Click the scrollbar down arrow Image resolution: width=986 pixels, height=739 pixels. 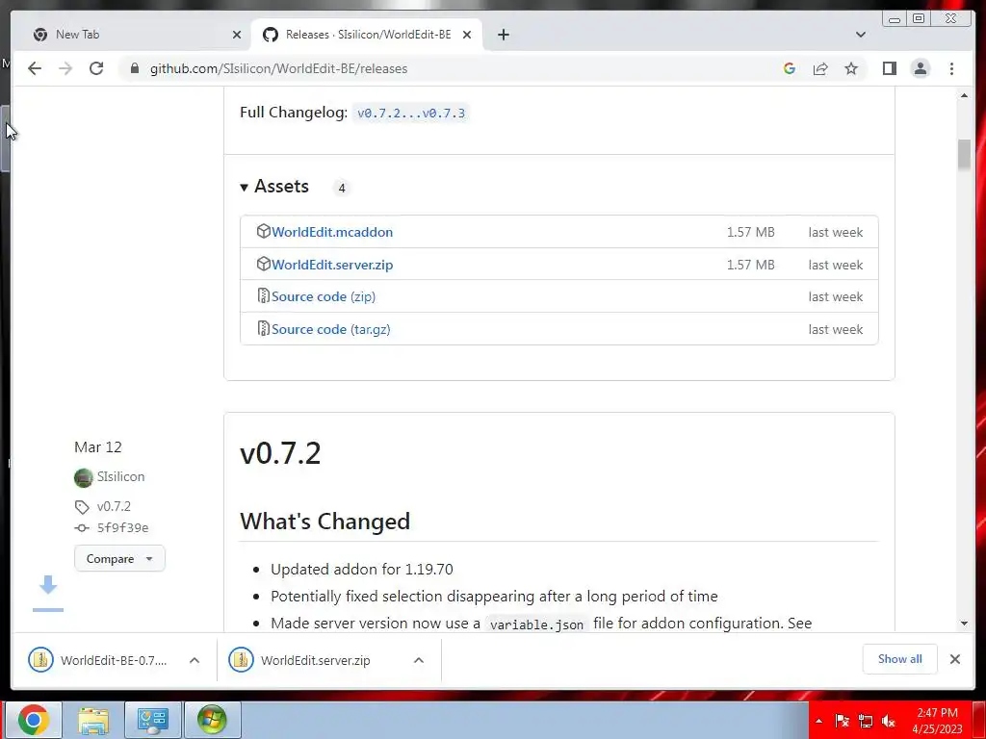(x=964, y=624)
